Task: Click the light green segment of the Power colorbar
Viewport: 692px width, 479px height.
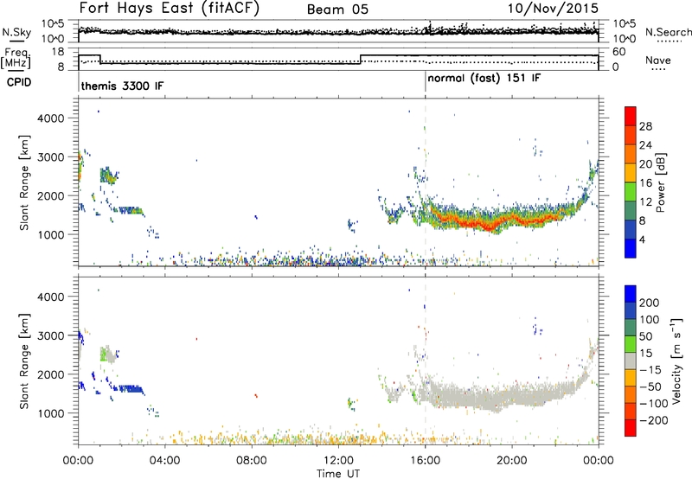Action: pyautogui.click(x=631, y=192)
